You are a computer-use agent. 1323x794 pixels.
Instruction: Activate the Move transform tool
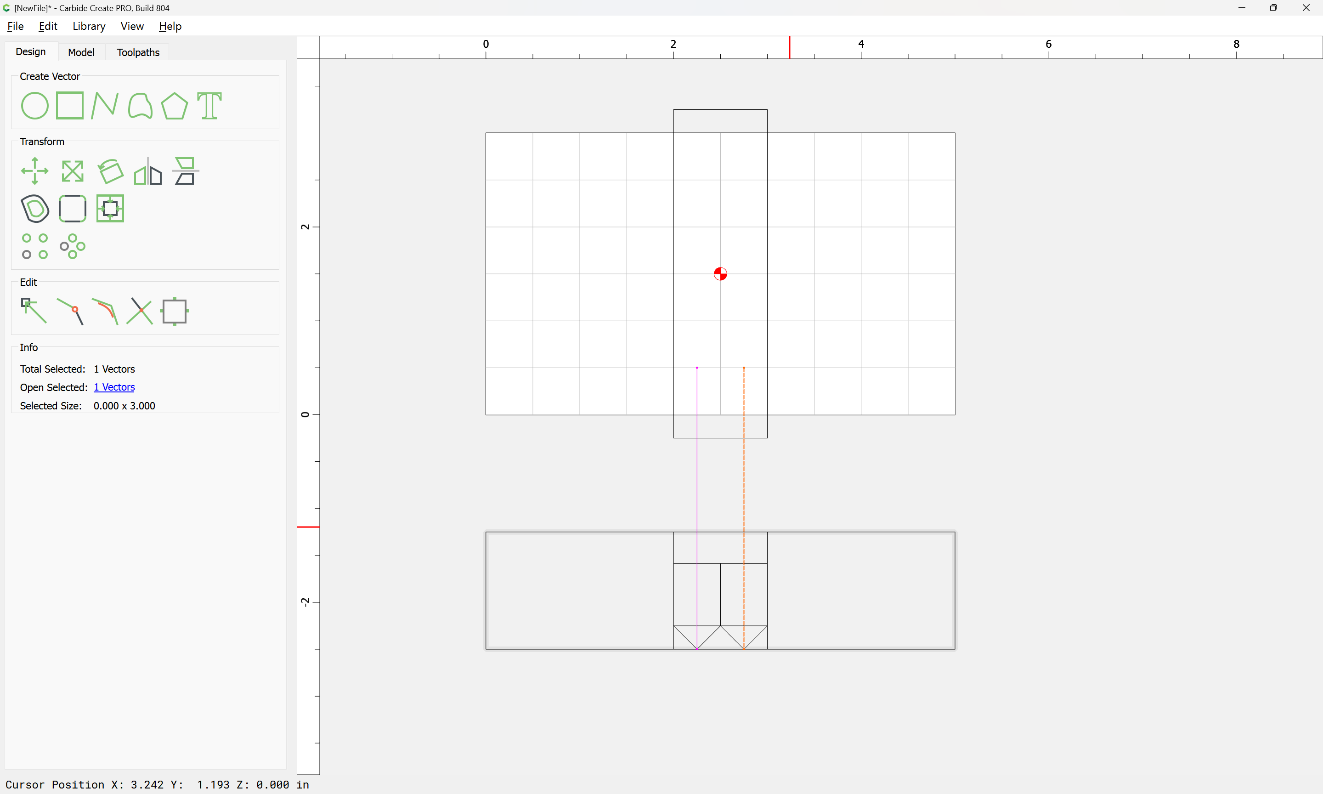(34, 171)
